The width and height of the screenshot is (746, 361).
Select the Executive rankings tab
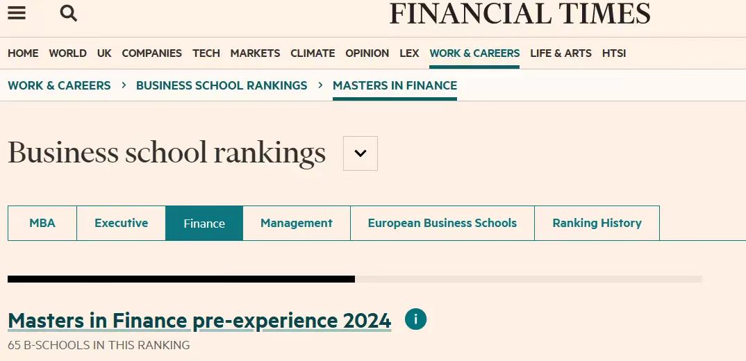pyautogui.click(x=122, y=223)
